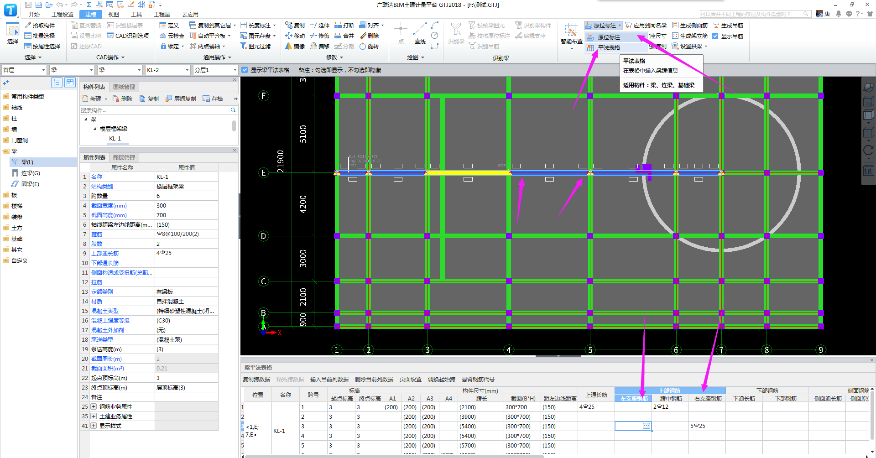
Task: Open the 首层 floor dropdown
Action: tap(24, 70)
